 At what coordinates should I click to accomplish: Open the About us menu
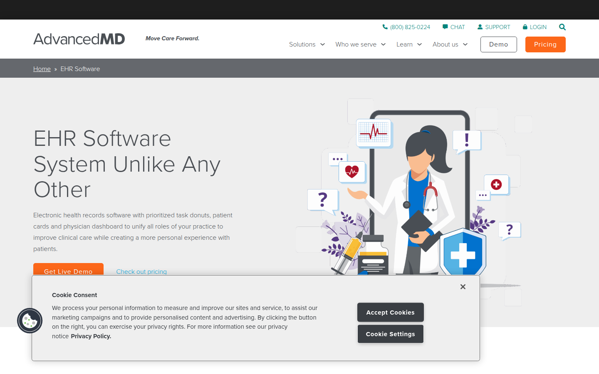(446, 44)
